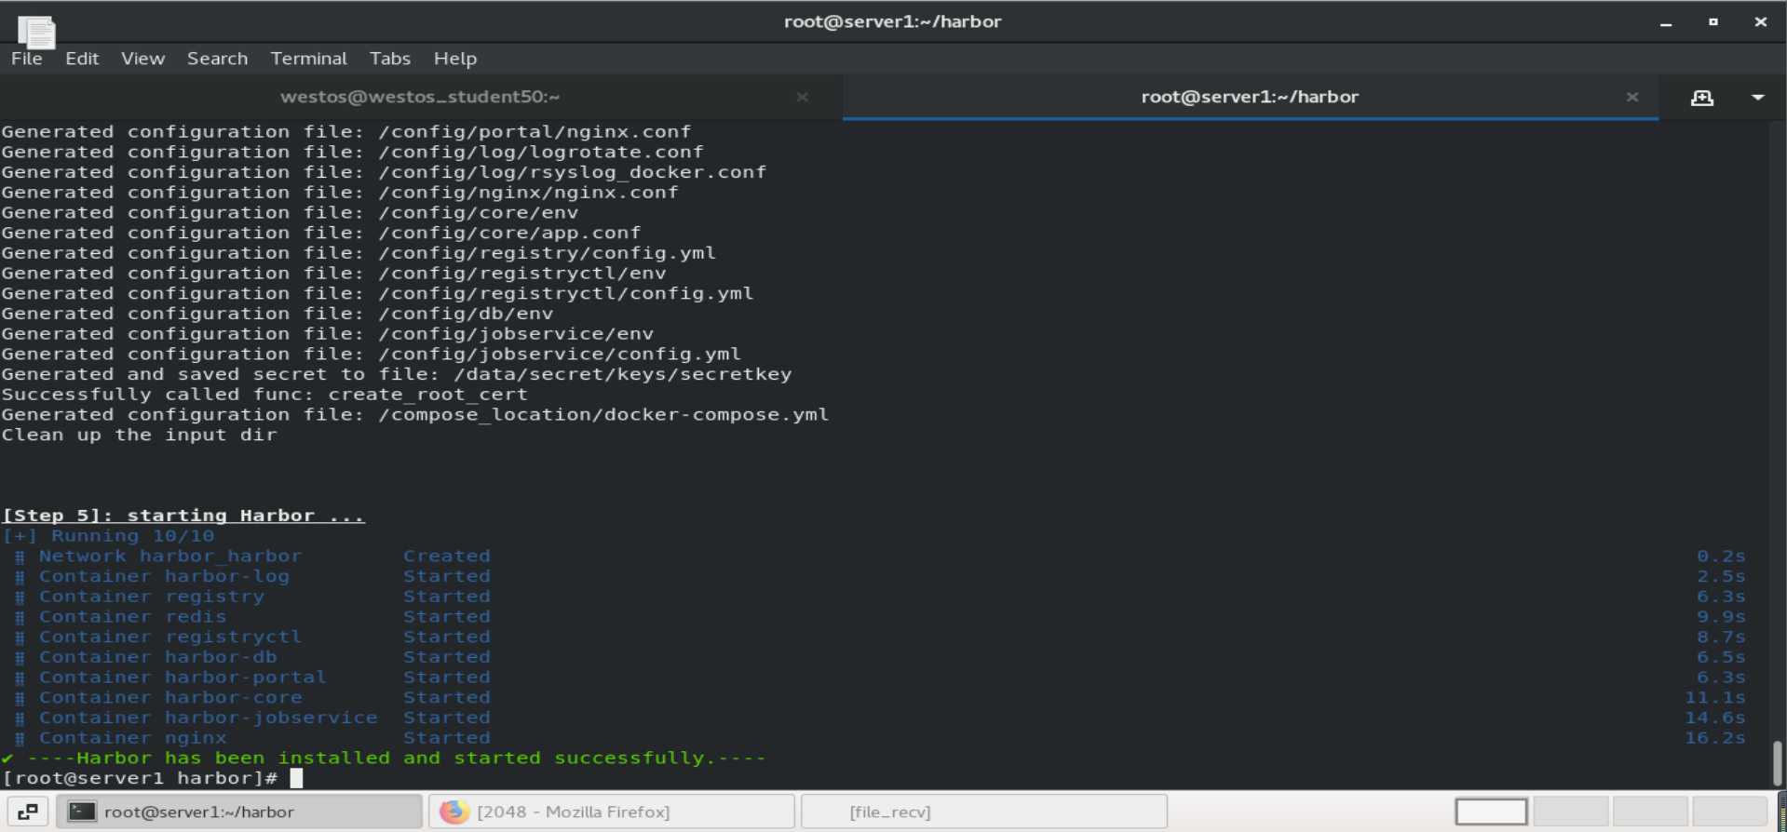Open the View menu
The height and width of the screenshot is (832, 1787).
(x=142, y=59)
